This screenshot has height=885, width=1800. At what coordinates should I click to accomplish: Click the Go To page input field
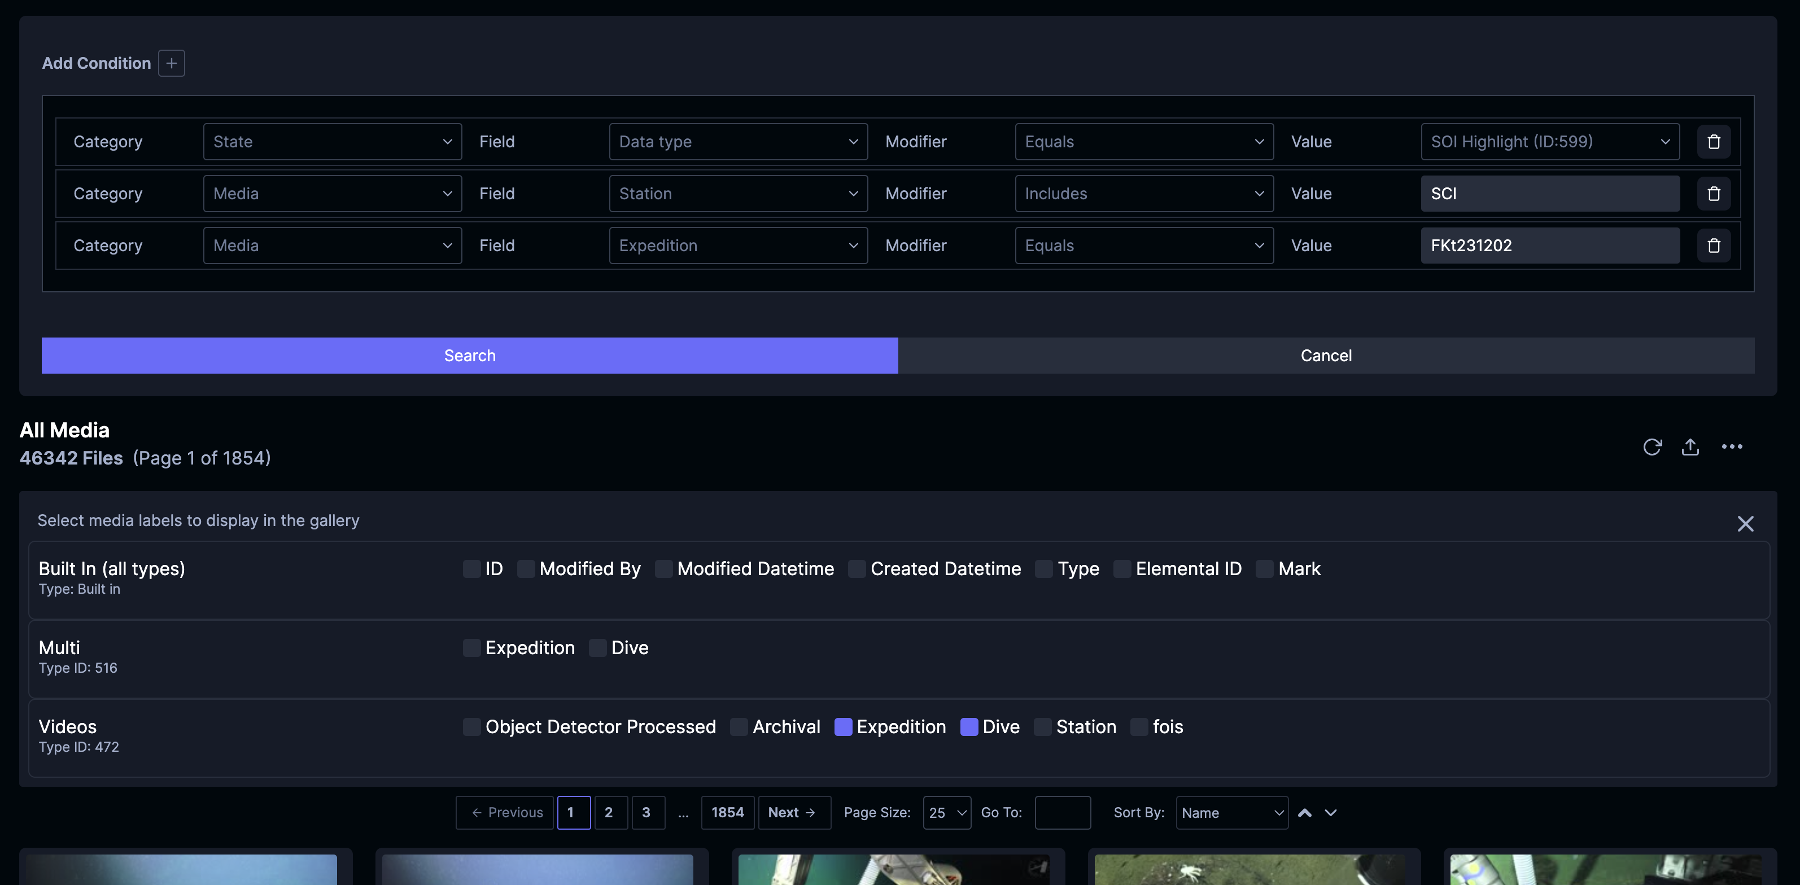(x=1062, y=813)
